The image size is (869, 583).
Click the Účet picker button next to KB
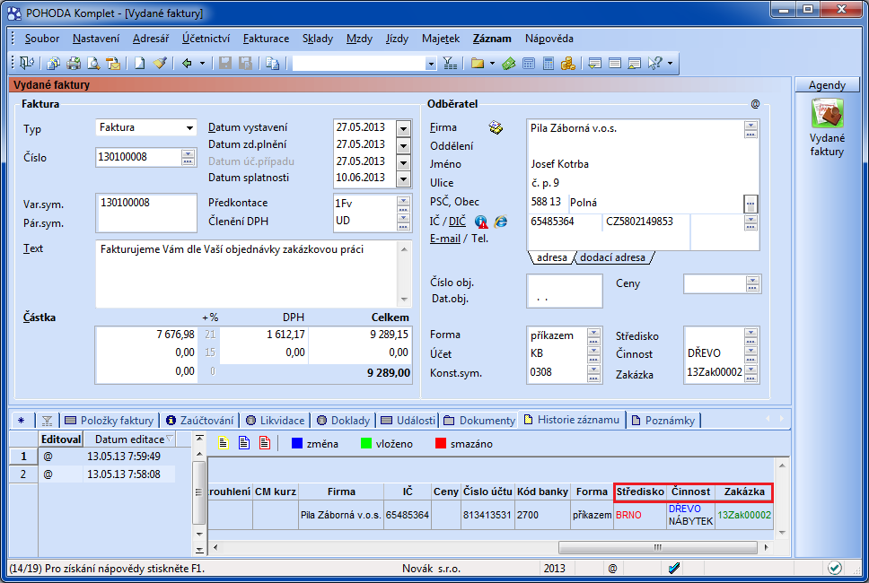593,353
